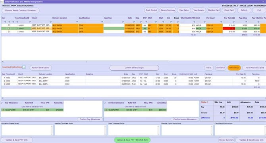Open the Important Instructions info icon
The width and height of the screenshot is (266, 143).
(x=24, y=67)
